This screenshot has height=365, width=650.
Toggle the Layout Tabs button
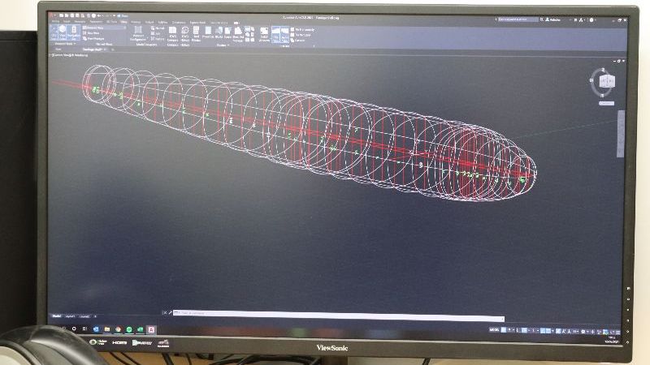pyautogui.click(x=285, y=34)
